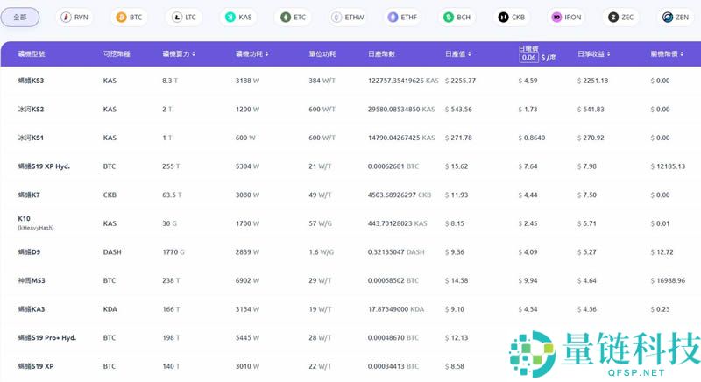
Task: Click the 日產幣數 column header
Action: pos(381,54)
